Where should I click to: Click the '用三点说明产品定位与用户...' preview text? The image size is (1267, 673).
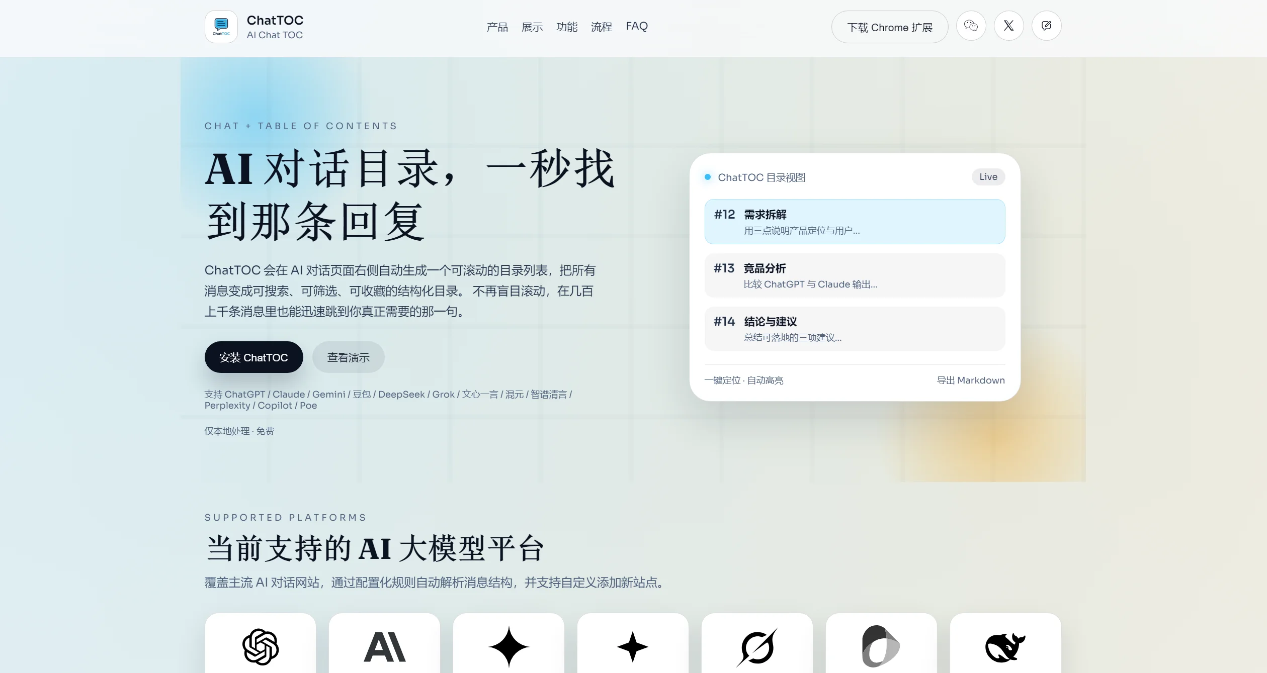(802, 231)
